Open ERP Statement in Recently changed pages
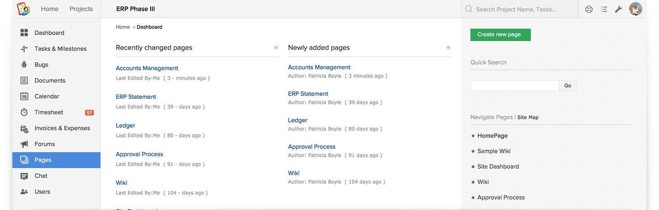 click(136, 97)
